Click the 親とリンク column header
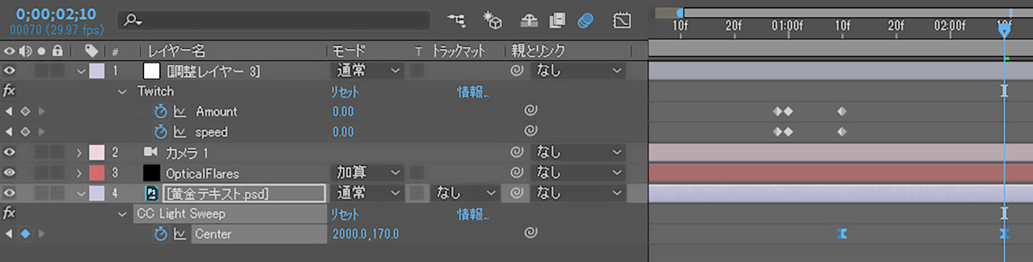This screenshot has height=262, width=1033. tap(538, 51)
